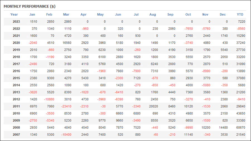Click the 2008 YTD value 60670

pyautogui.click(x=241, y=128)
